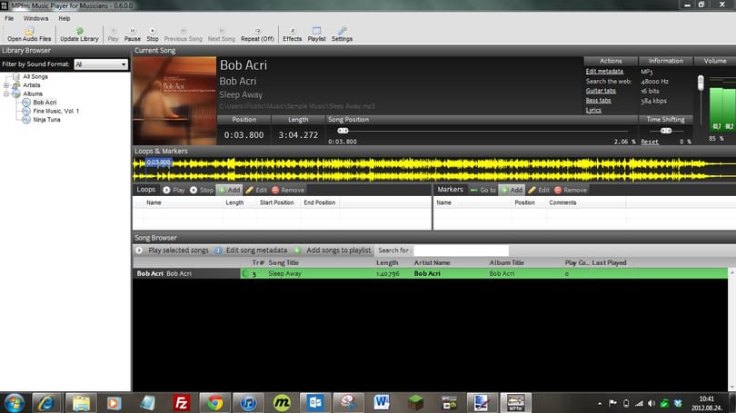Screen dimensions: 736x413
Task: Click Play selected songs
Action: point(173,251)
